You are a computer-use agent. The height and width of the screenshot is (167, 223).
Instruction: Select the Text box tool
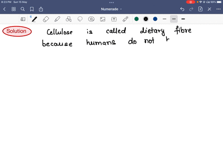tap(114, 19)
